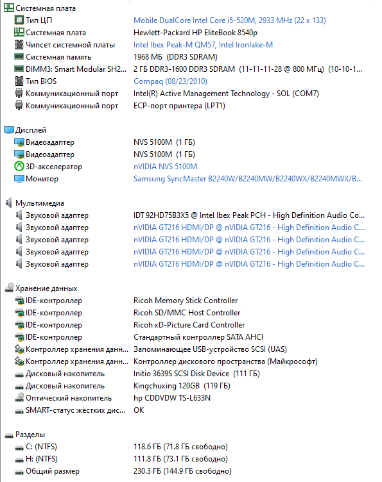Image resolution: width=382 pixels, height=482 pixels.
Task: Select the hp CDDVDW TS-L633N value
Action: click(x=172, y=398)
